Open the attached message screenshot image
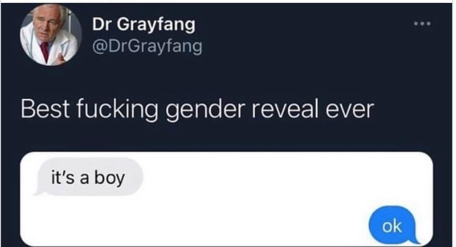Viewport: 456px width, 247px height. [x=227, y=199]
